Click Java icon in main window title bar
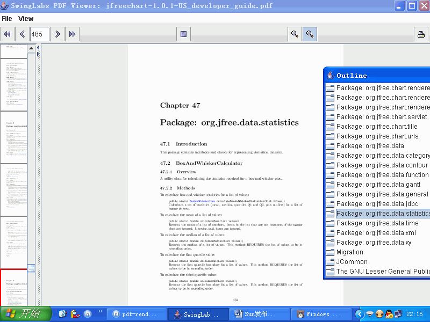This screenshot has width=430, height=322. click(4, 5)
